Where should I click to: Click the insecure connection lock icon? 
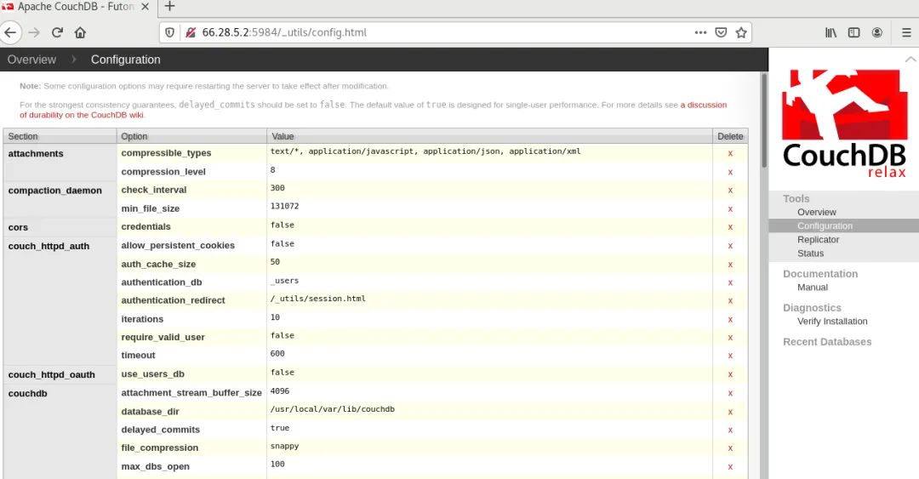coord(190,32)
